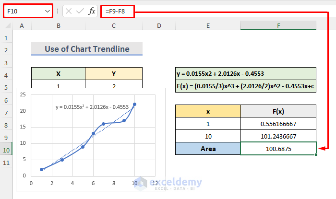The width and height of the screenshot is (336, 199).
Task: Click the fill handle of cell F10
Action: tap(316, 154)
